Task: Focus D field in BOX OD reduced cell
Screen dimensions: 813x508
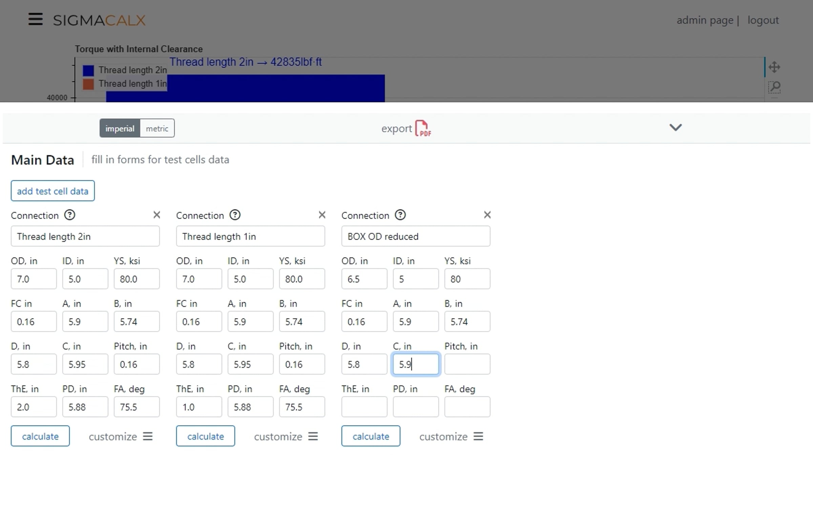Action: 364,364
